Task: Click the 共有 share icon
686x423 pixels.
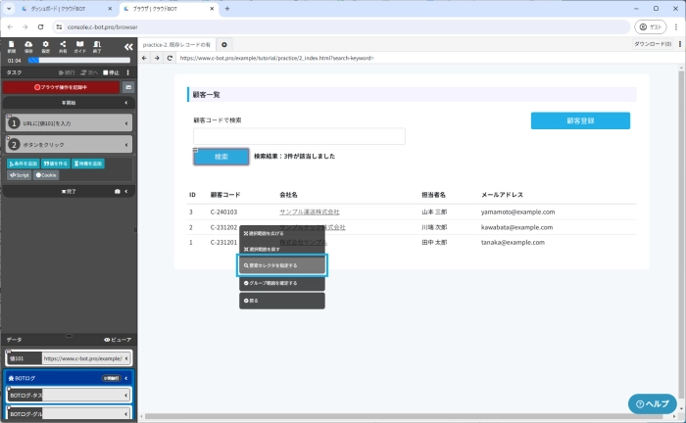Action: point(63,46)
